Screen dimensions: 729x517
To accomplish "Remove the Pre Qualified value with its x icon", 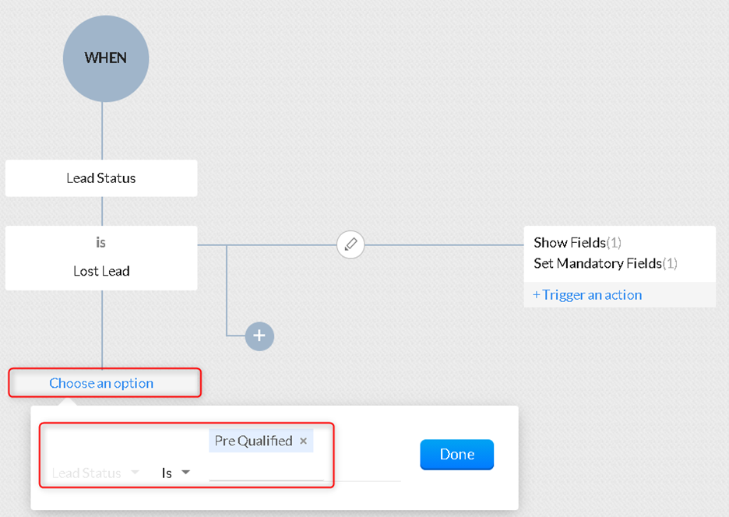I will tap(304, 440).
